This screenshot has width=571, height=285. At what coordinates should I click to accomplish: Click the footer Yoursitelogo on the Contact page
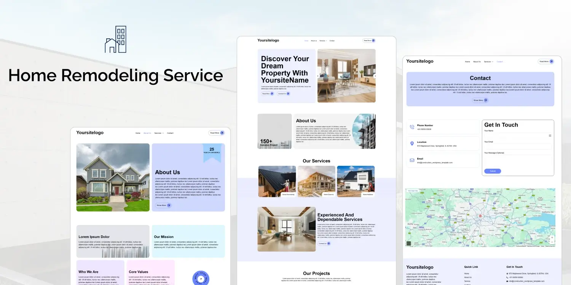pos(420,267)
